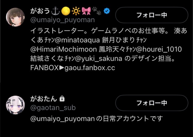Click the play triangle after FANBOX
Image resolution: width=193 pixels, height=137 pixels.
pos(62,68)
